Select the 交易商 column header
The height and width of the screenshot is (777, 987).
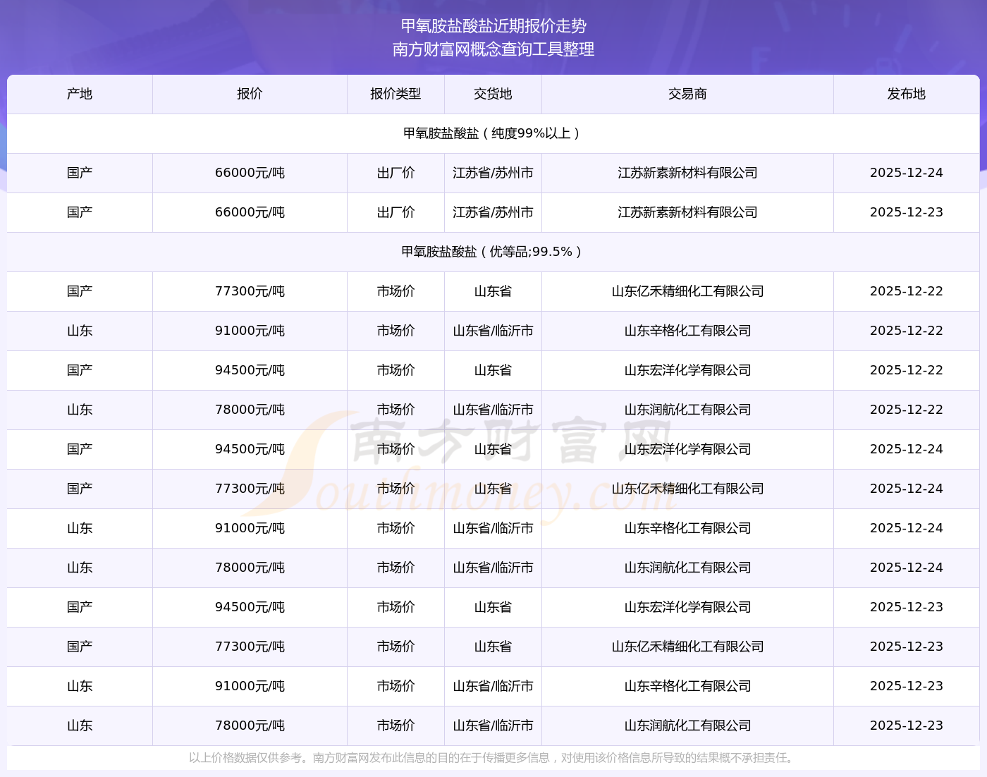click(687, 94)
